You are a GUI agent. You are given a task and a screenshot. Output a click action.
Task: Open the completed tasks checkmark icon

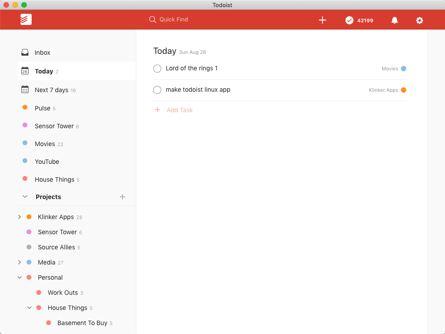(x=349, y=20)
